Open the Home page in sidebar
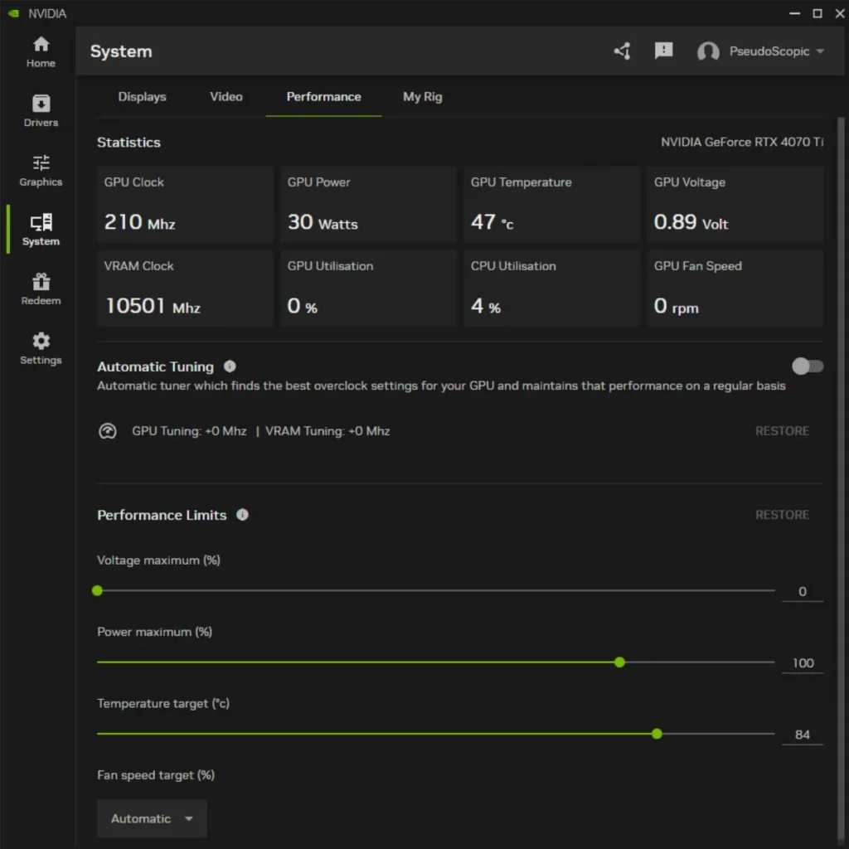Image resolution: width=849 pixels, height=849 pixels. 41,52
